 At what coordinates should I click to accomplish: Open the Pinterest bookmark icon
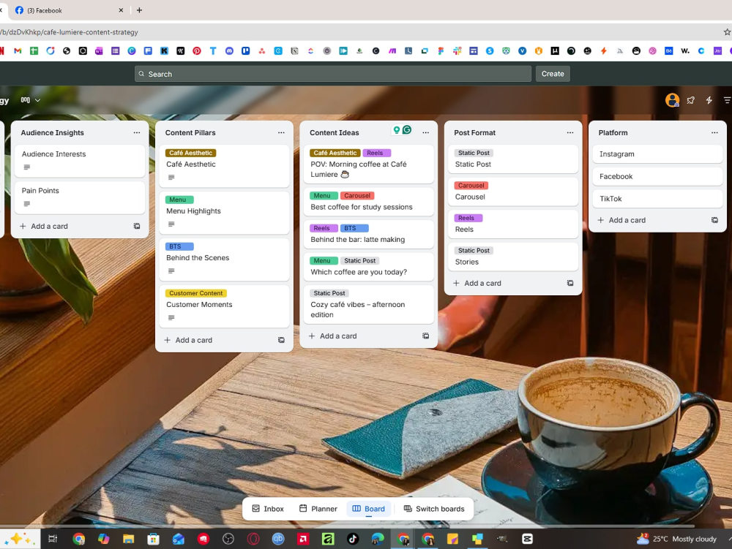pyautogui.click(x=196, y=50)
